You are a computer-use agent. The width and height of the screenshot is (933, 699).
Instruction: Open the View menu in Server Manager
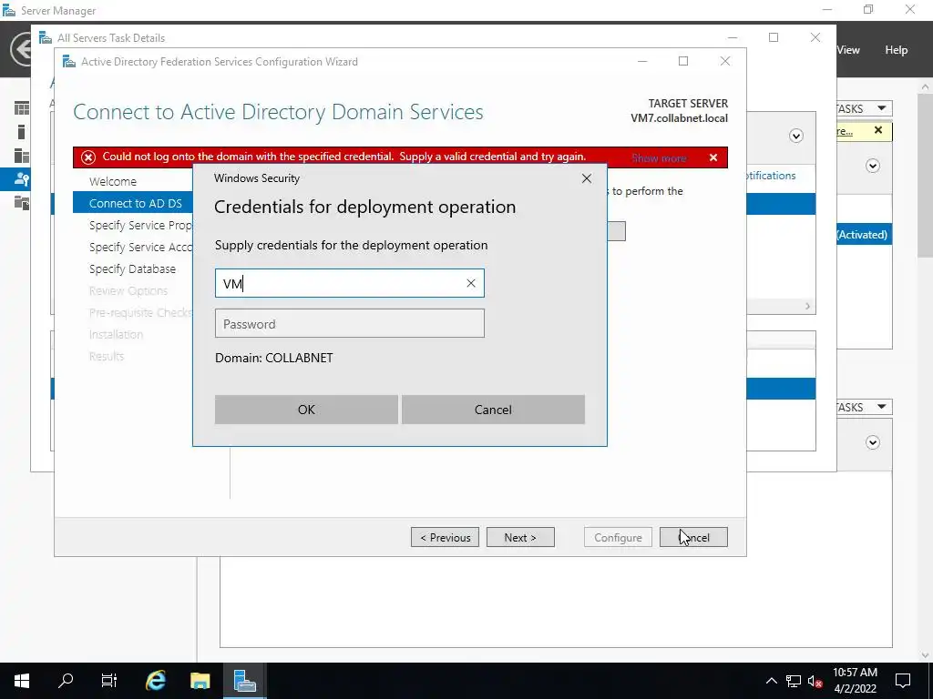tap(848, 50)
